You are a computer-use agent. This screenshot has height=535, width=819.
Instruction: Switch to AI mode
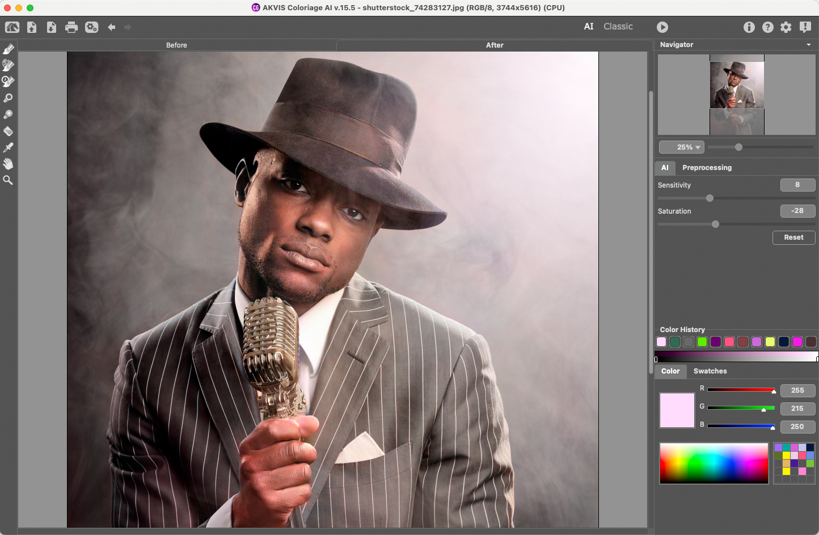(589, 27)
